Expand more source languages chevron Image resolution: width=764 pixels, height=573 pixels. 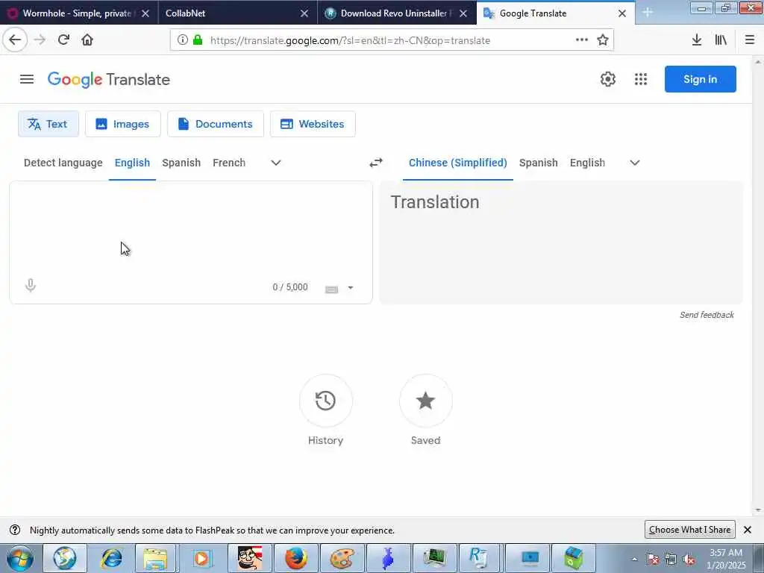coord(276,163)
